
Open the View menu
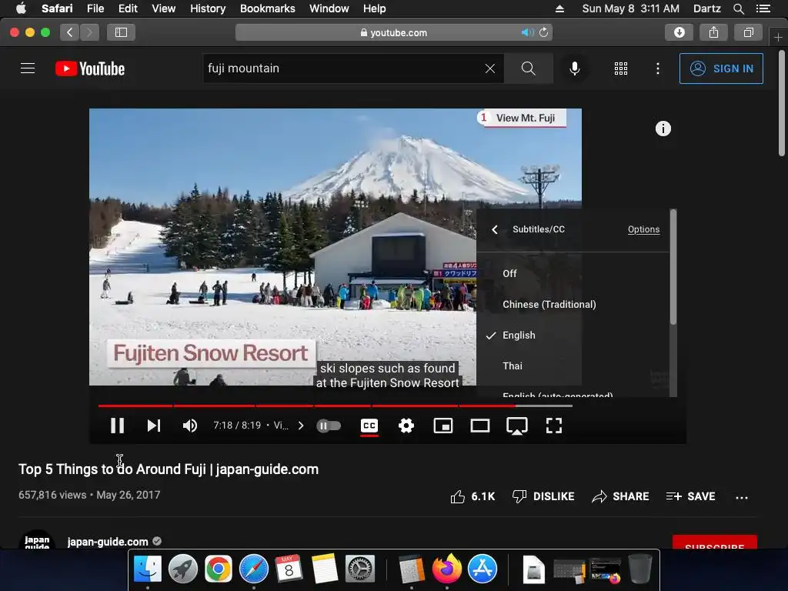click(164, 8)
